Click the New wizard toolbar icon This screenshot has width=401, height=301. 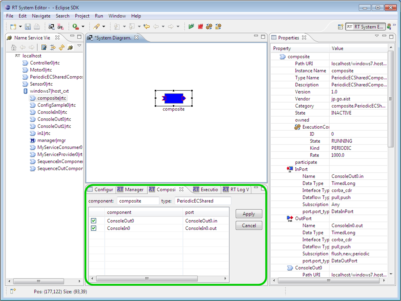click(x=13, y=27)
